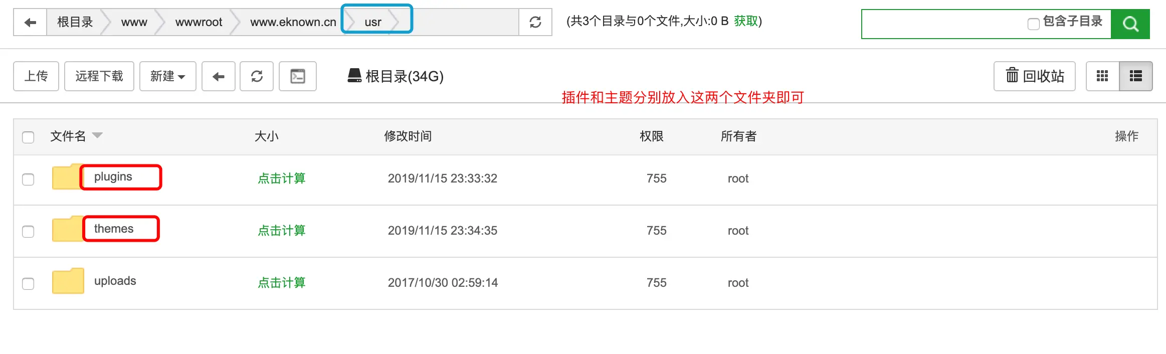1166x354 pixels.
Task: Open the 回收站 recycle bin button
Action: click(x=1033, y=76)
